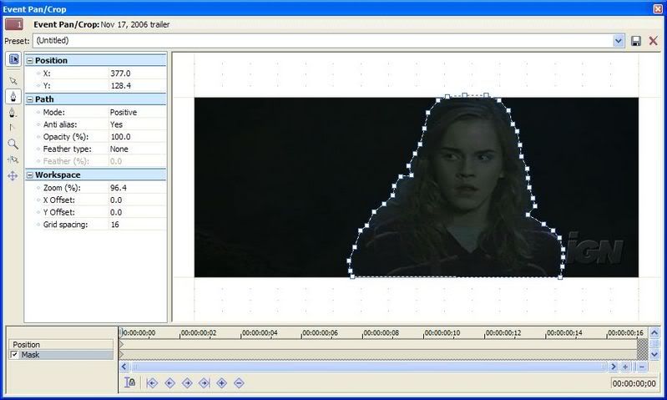Select the Position track first keyframe
Viewport: 667px width, 400px height.
121,344
